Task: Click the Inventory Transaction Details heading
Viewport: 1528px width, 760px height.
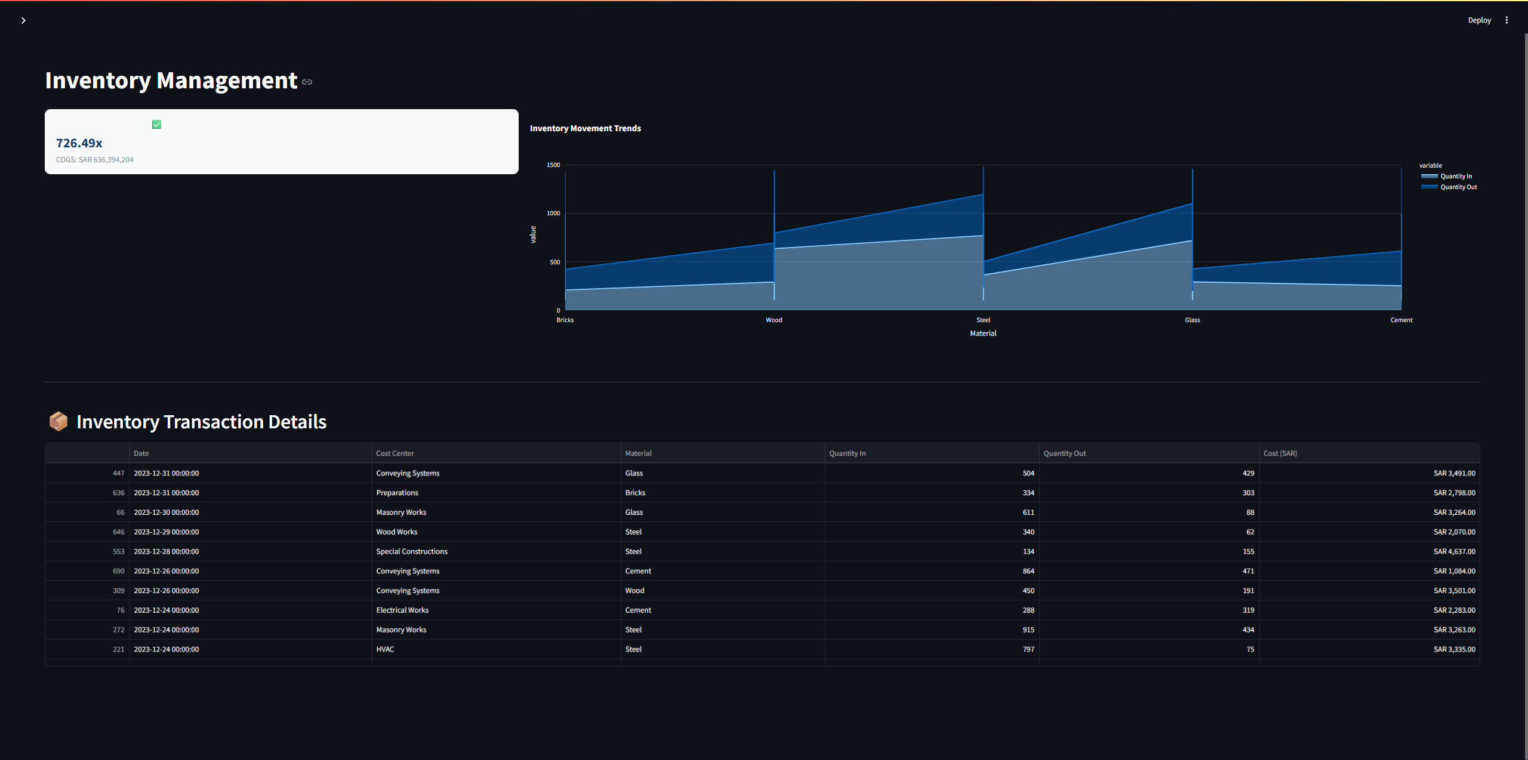Action: 201,422
